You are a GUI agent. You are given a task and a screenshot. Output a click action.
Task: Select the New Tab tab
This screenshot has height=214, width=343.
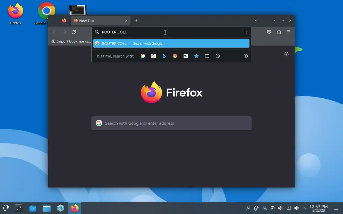point(101,21)
